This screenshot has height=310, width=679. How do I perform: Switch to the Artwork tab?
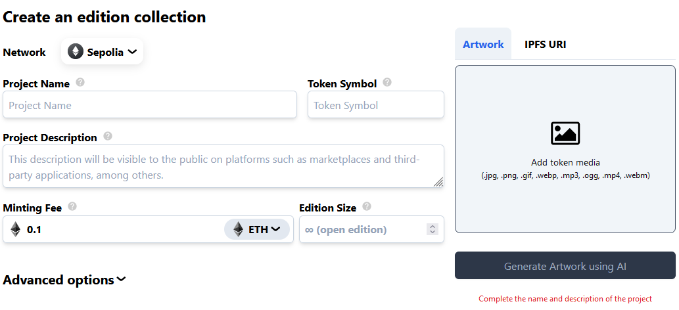[483, 45]
